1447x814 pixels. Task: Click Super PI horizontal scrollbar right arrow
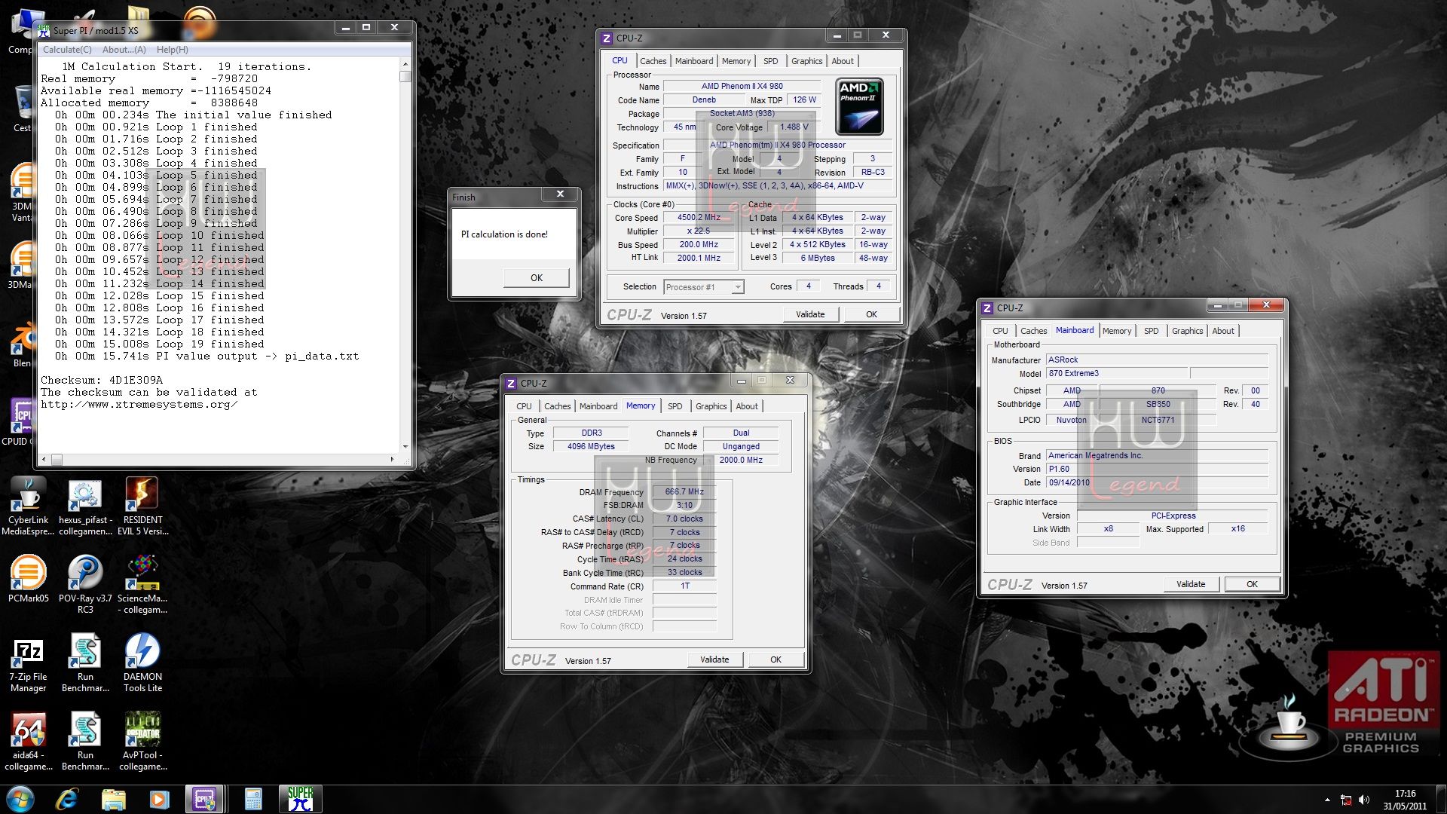pyautogui.click(x=392, y=459)
